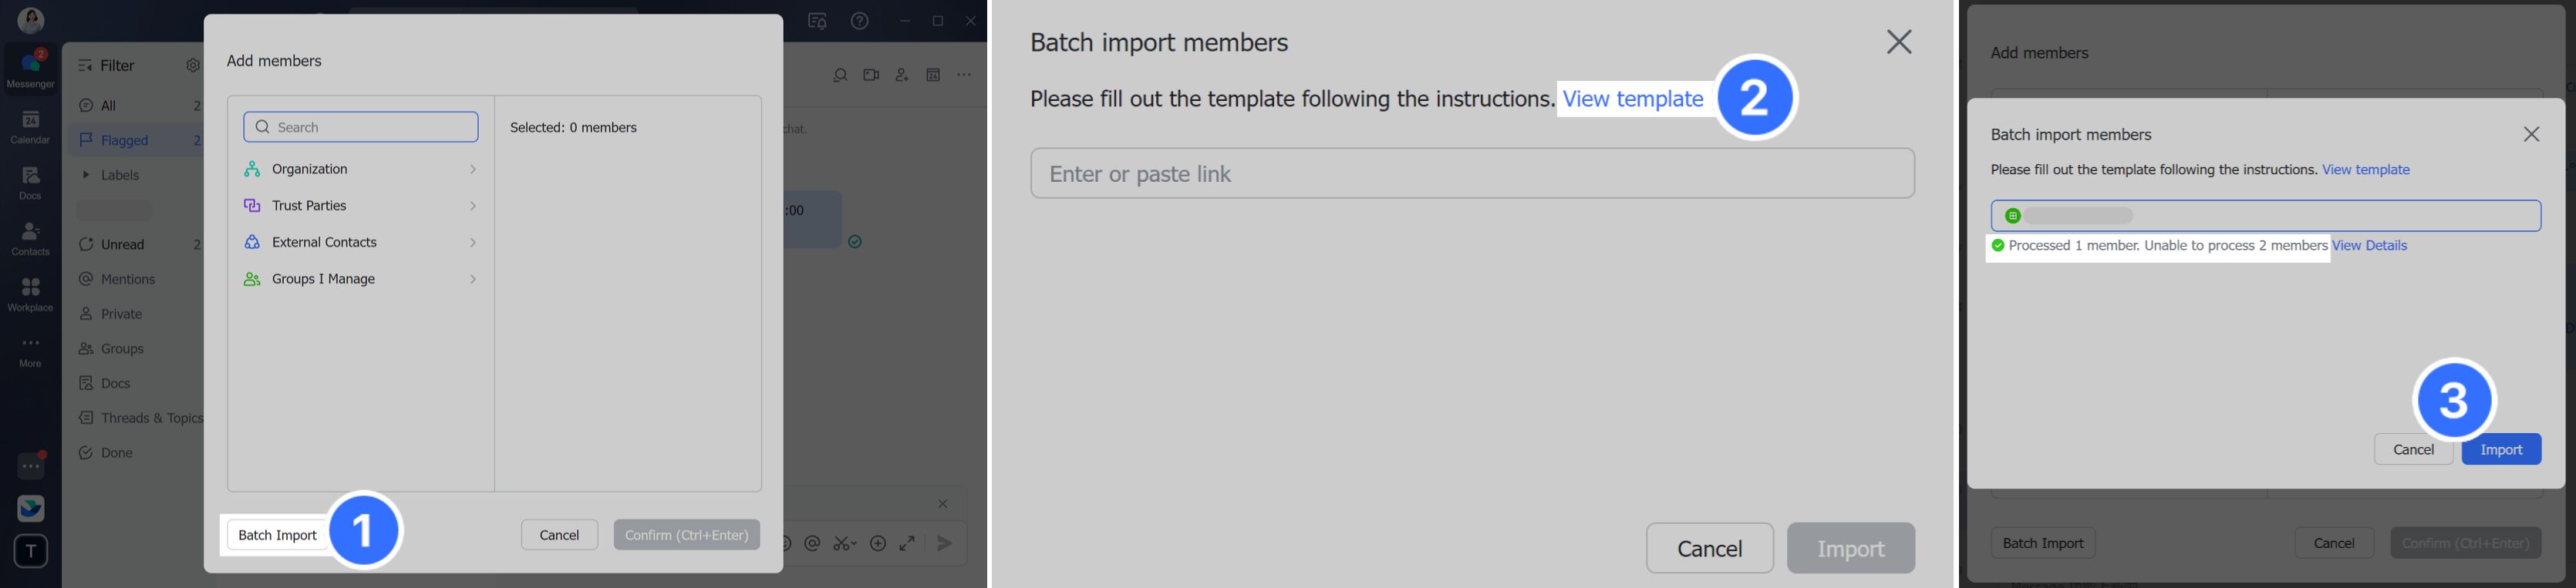
Task: Click the Batch Import button
Action: [x=277, y=535]
